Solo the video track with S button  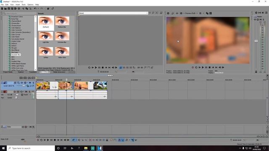point(33,83)
